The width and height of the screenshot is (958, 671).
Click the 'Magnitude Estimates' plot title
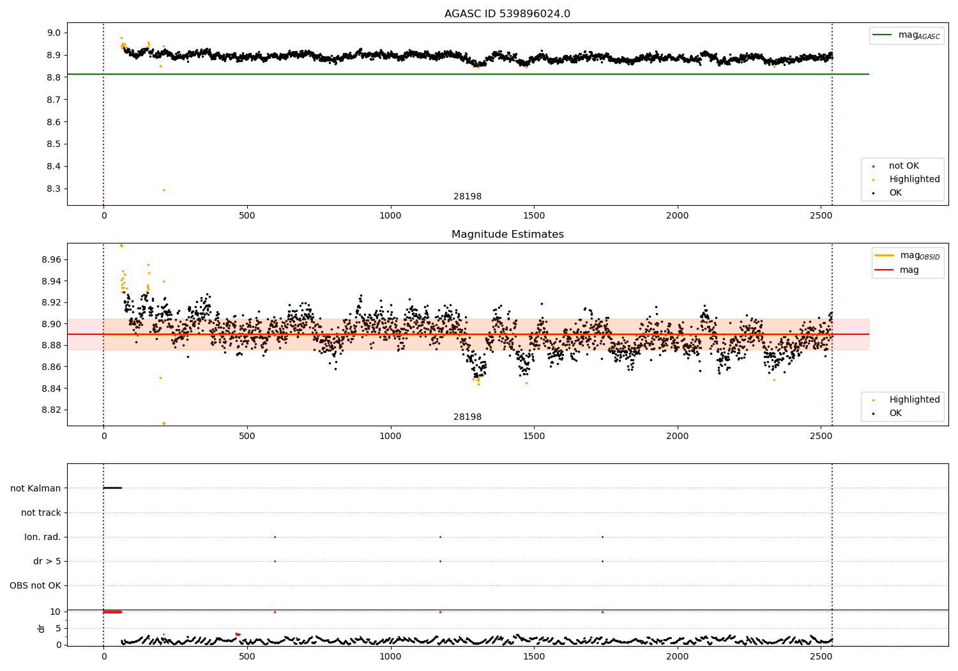click(508, 235)
